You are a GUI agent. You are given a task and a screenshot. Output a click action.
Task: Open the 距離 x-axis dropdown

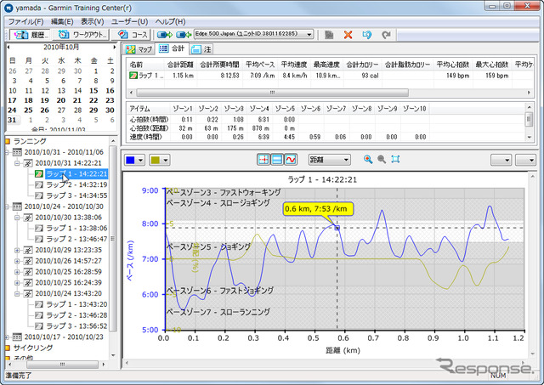[x=329, y=160]
